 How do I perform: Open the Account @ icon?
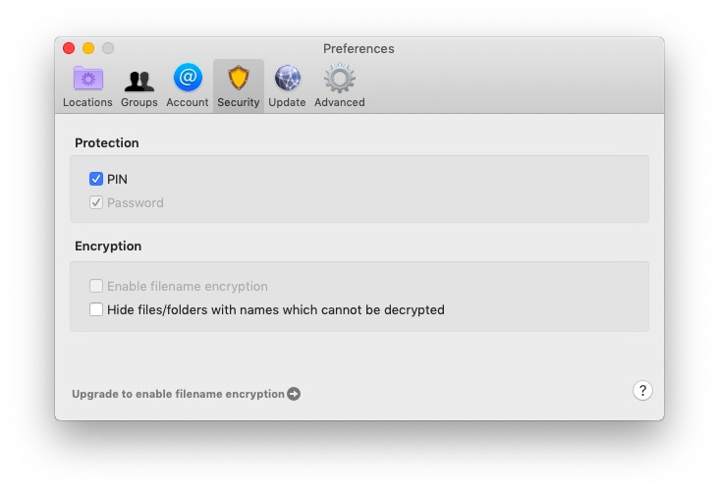coord(188,77)
